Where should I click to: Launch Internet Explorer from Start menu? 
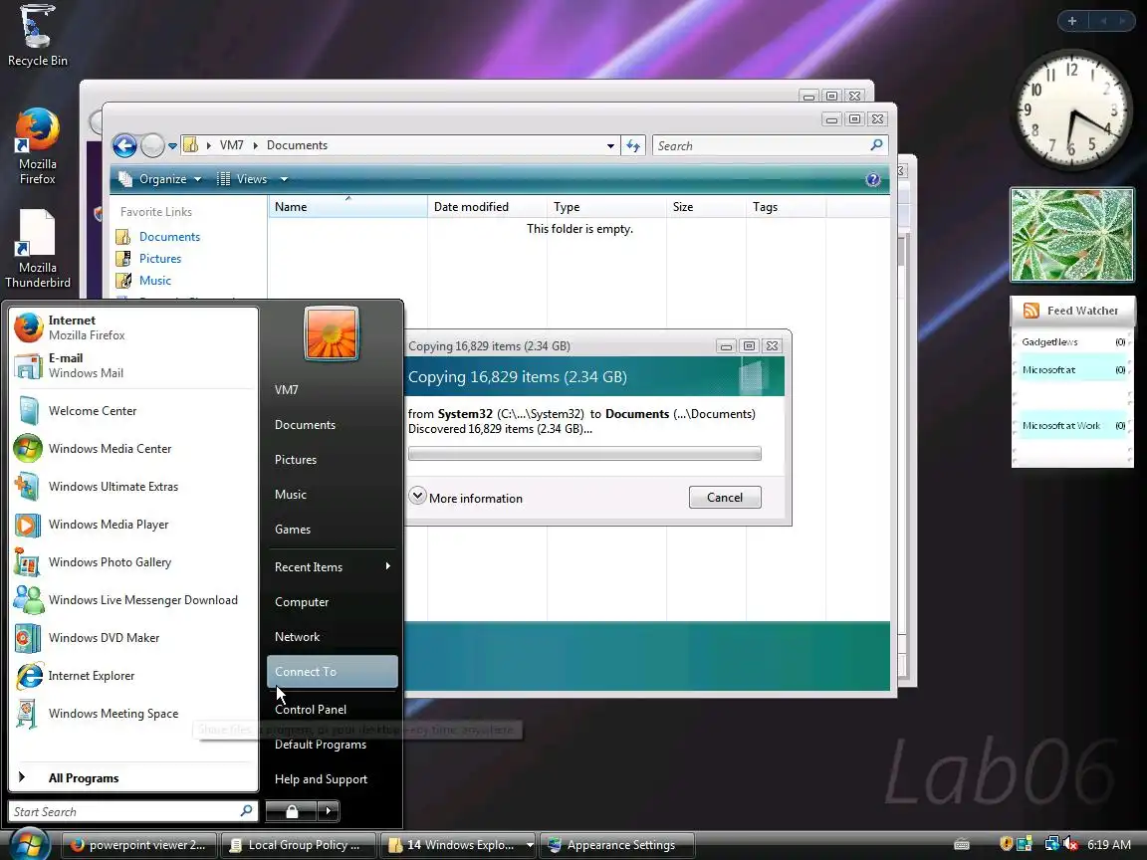pos(133,676)
